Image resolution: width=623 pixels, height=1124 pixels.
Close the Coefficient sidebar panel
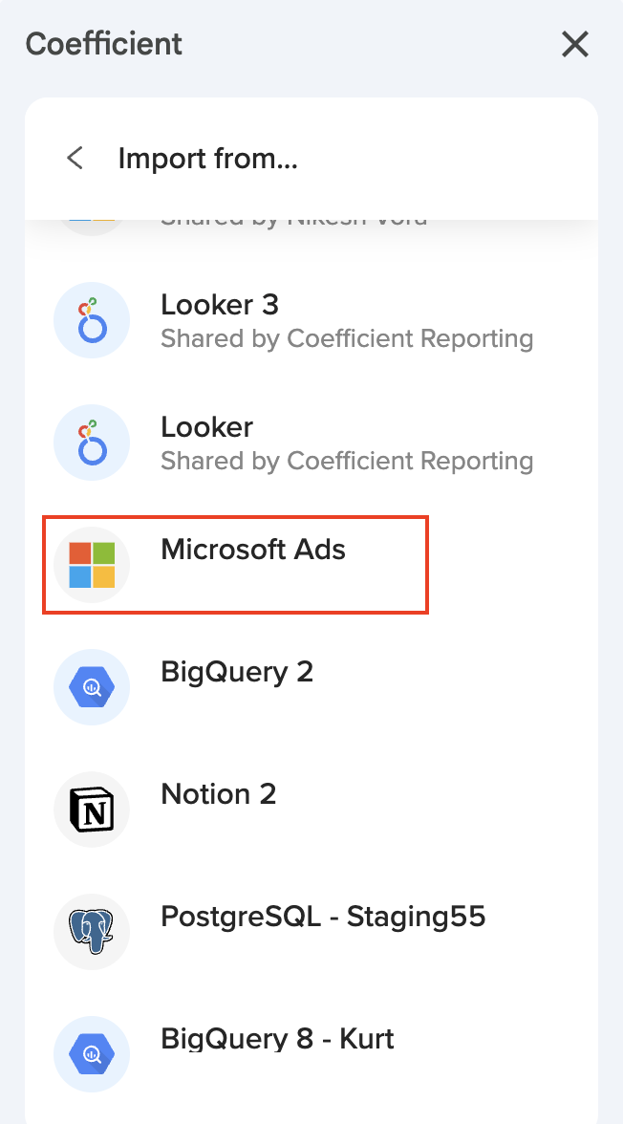click(574, 44)
